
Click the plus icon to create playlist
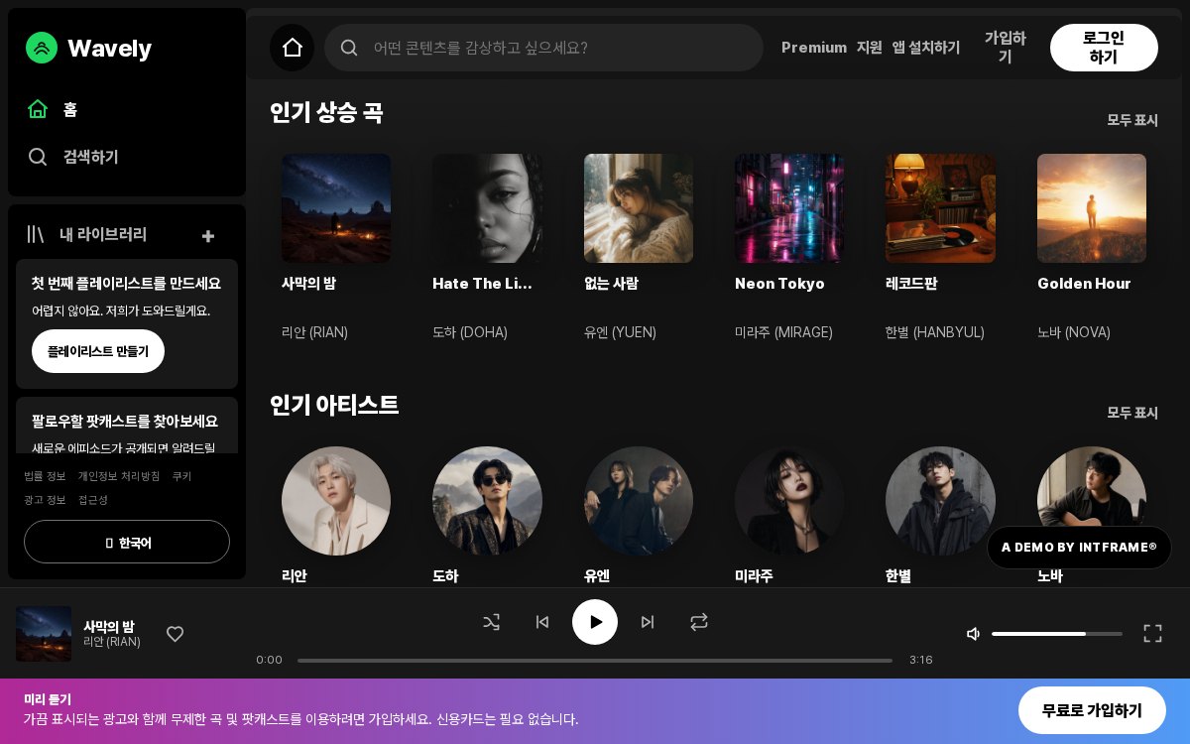208,236
